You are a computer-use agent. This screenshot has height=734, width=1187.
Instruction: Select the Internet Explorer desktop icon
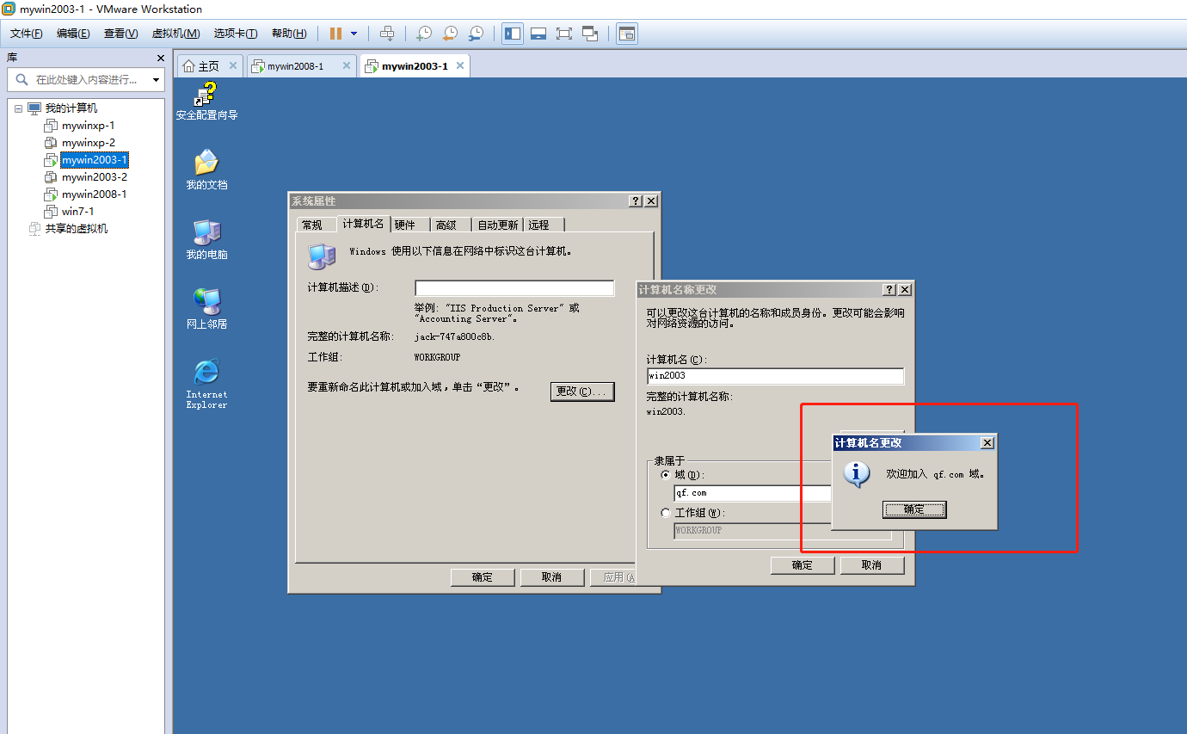tap(207, 384)
